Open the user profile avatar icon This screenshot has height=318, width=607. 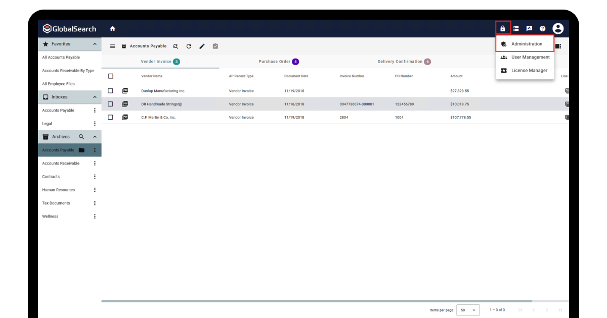click(x=558, y=29)
